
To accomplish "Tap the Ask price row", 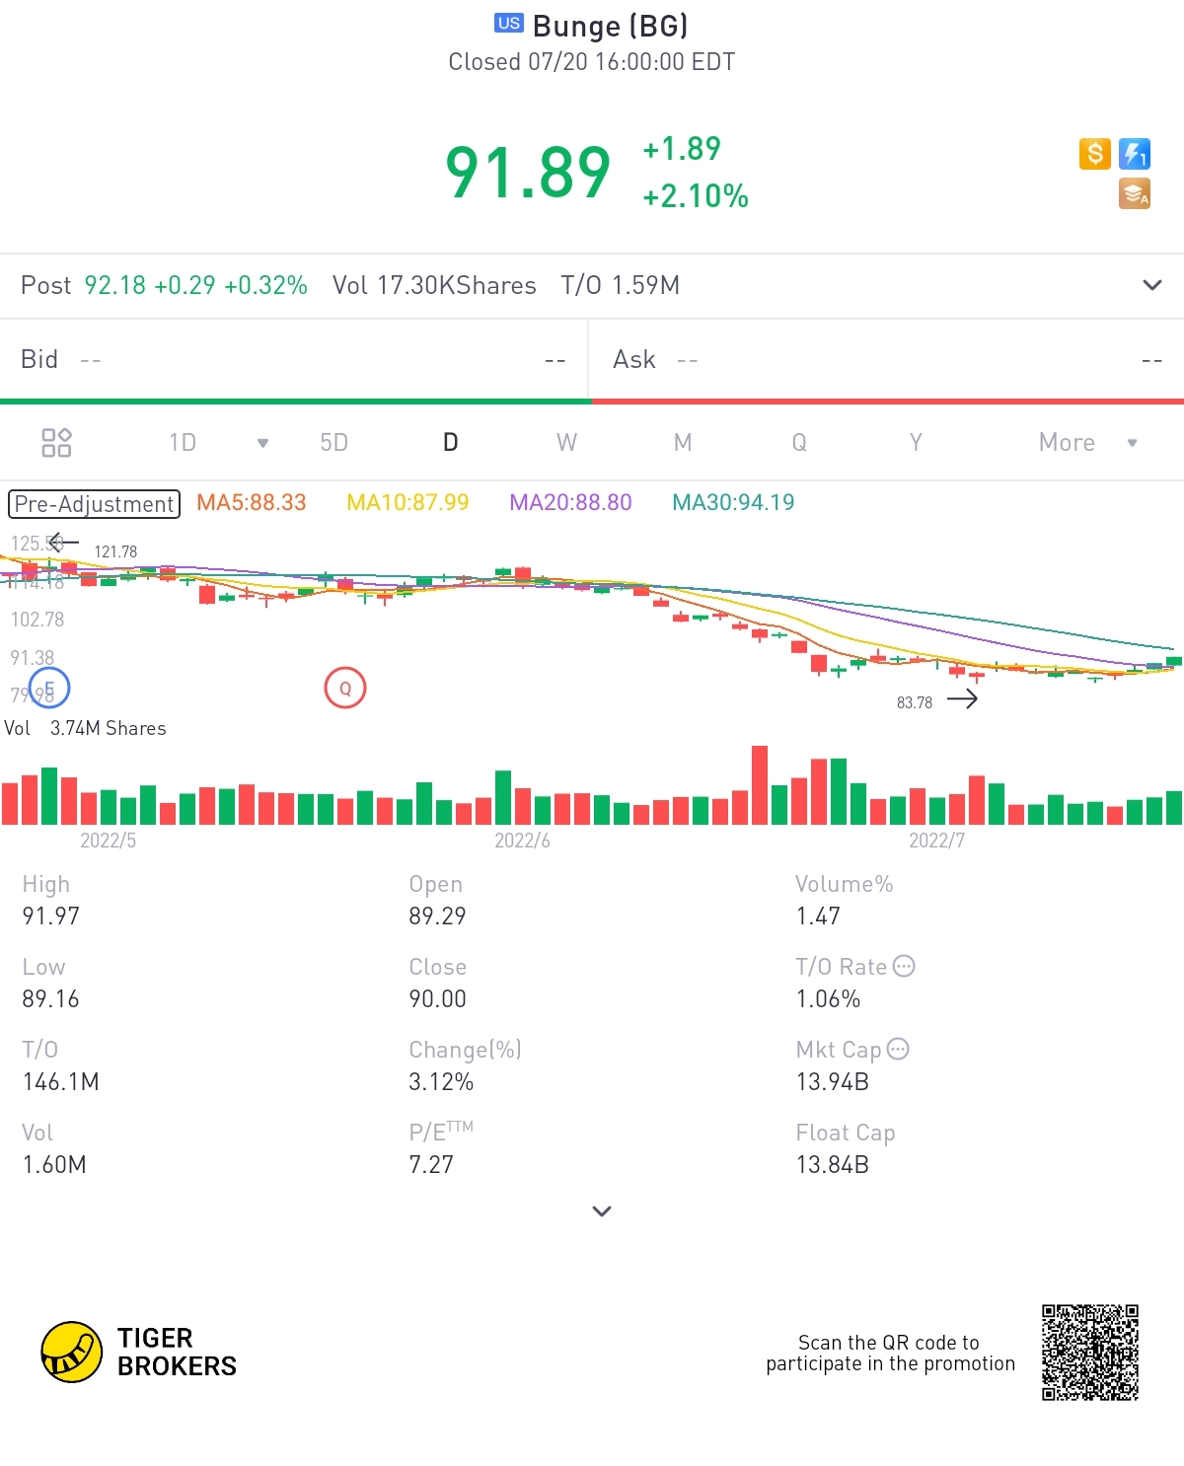I will click(x=887, y=359).
